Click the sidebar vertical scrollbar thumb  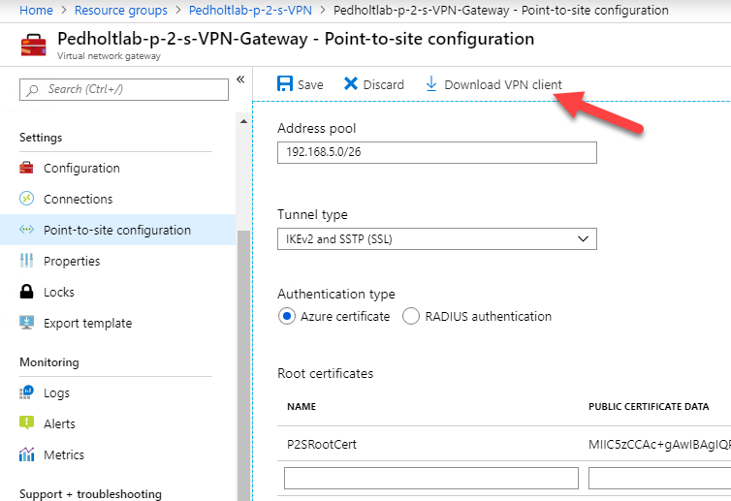point(243,366)
